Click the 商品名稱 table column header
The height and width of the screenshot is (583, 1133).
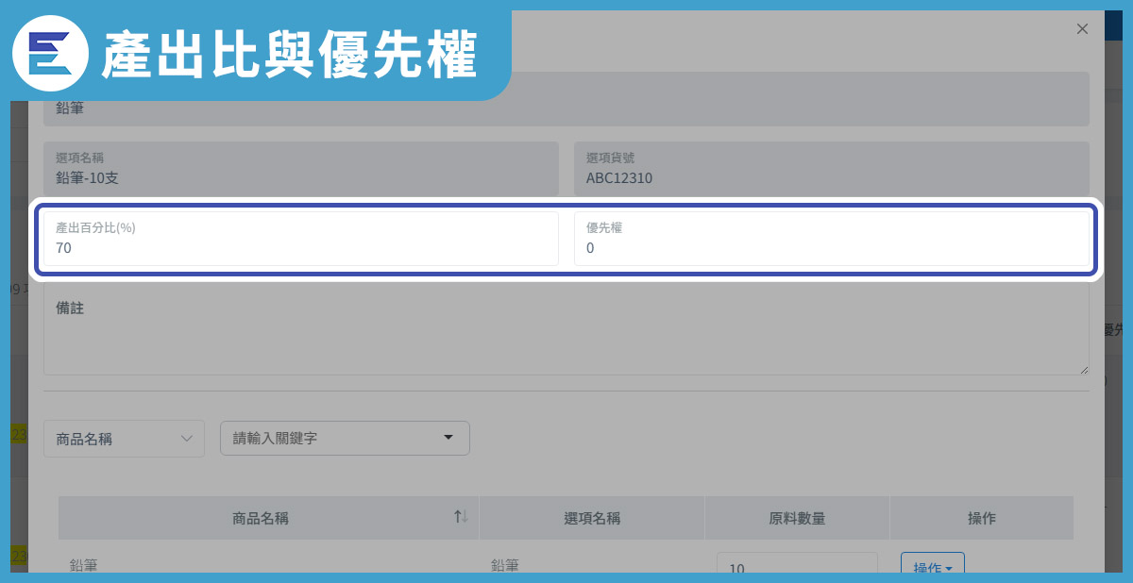(261, 518)
